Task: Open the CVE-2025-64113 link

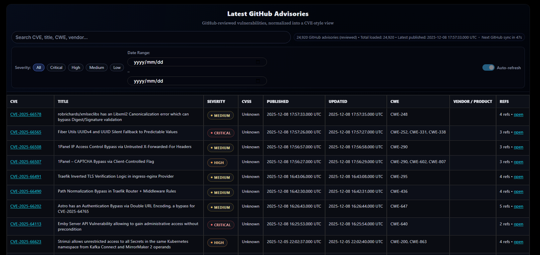Action: point(26,224)
